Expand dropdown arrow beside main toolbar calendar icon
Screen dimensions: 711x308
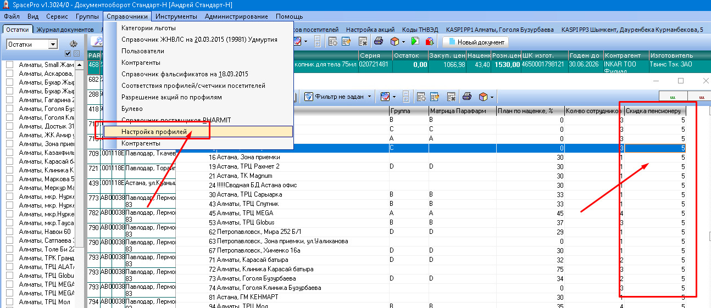(307, 42)
